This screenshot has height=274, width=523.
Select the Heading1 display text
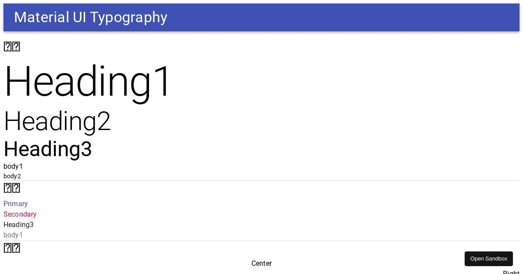coord(87,81)
